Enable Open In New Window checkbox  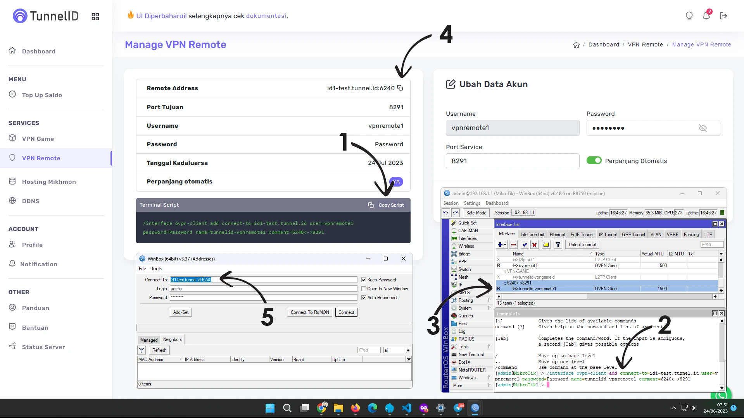click(364, 289)
